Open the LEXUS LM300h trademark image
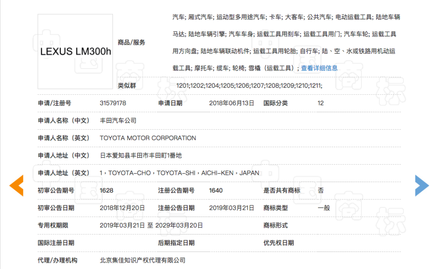 click(x=76, y=52)
